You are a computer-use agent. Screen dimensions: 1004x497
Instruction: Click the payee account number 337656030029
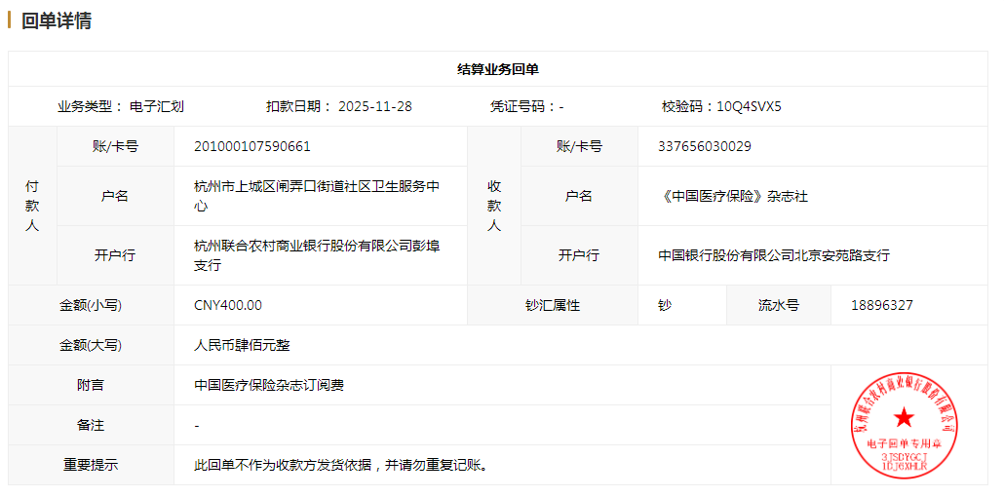coord(705,146)
